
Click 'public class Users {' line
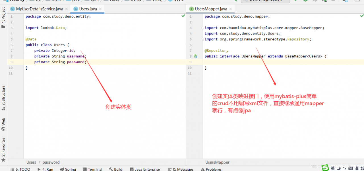pyautogui.click(x=47, y=45)
